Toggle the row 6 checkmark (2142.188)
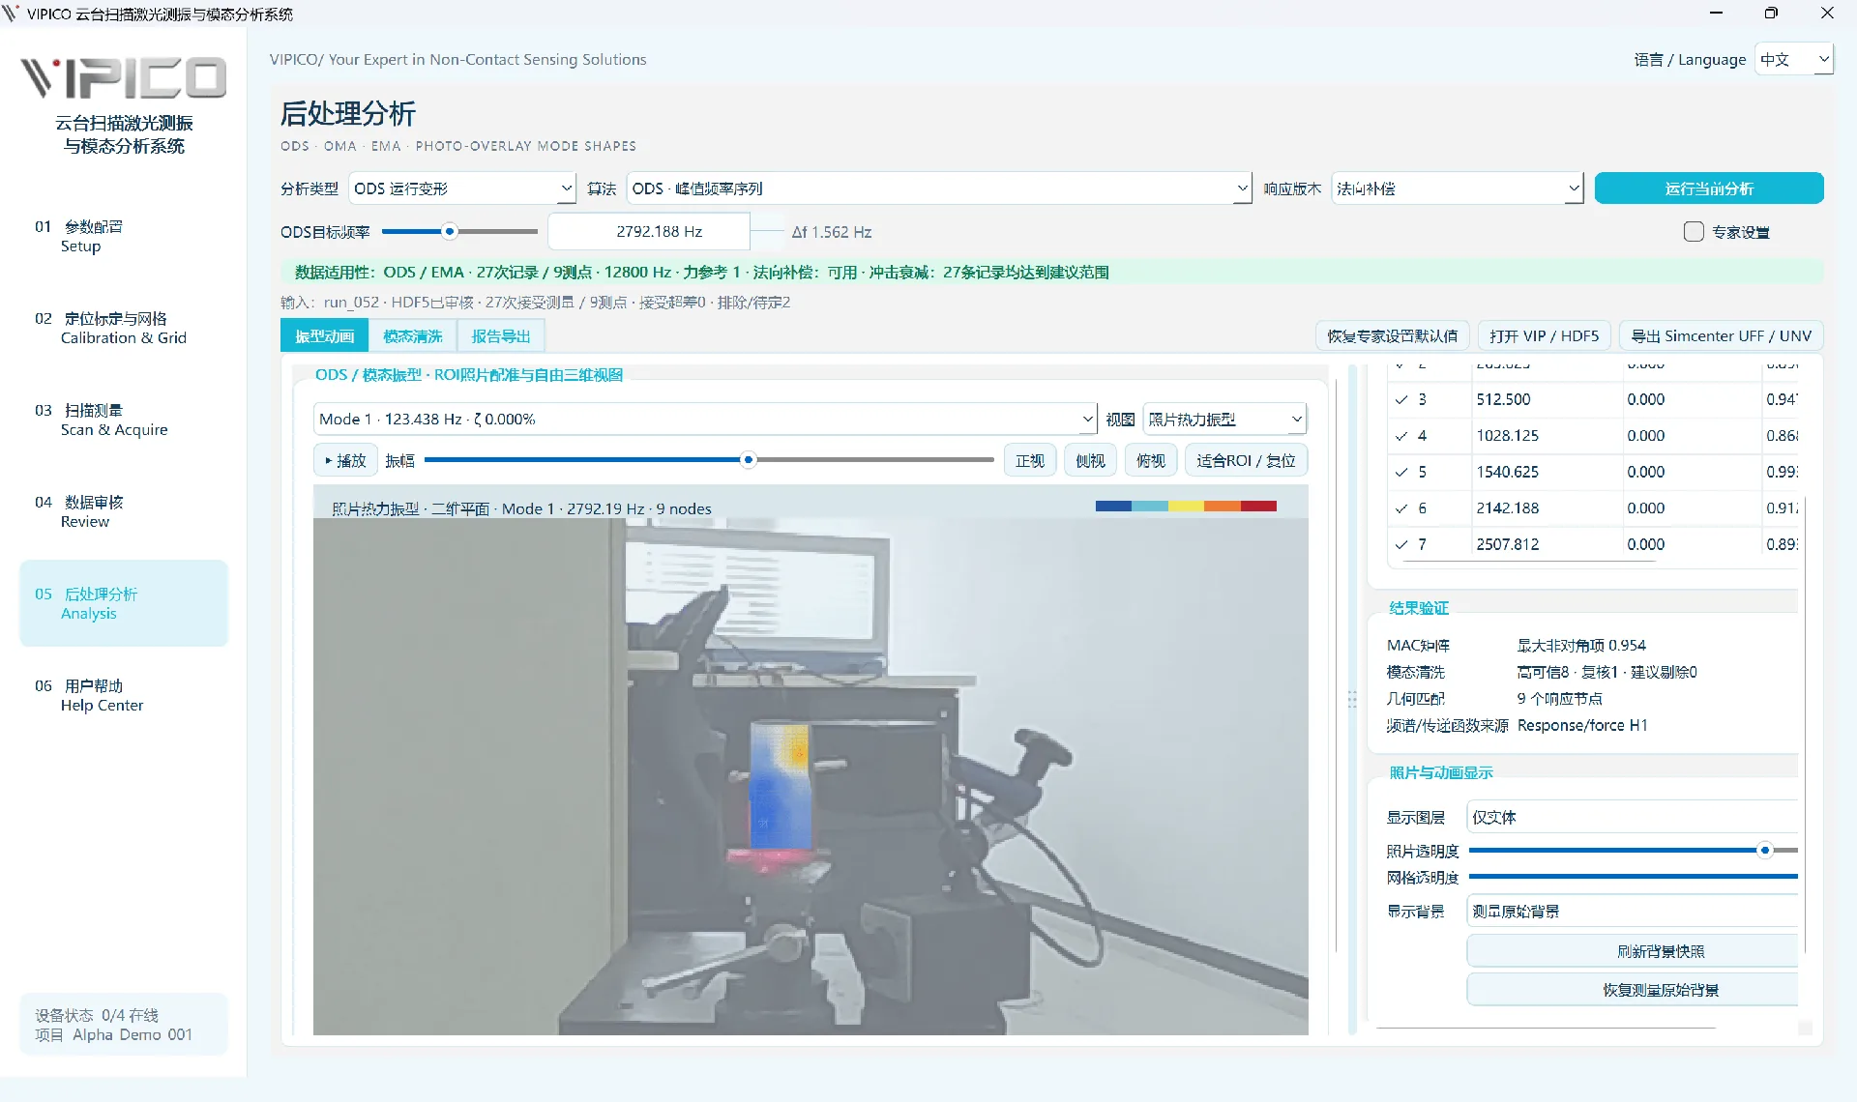 pyautogui.click(x=1400, y=508)
